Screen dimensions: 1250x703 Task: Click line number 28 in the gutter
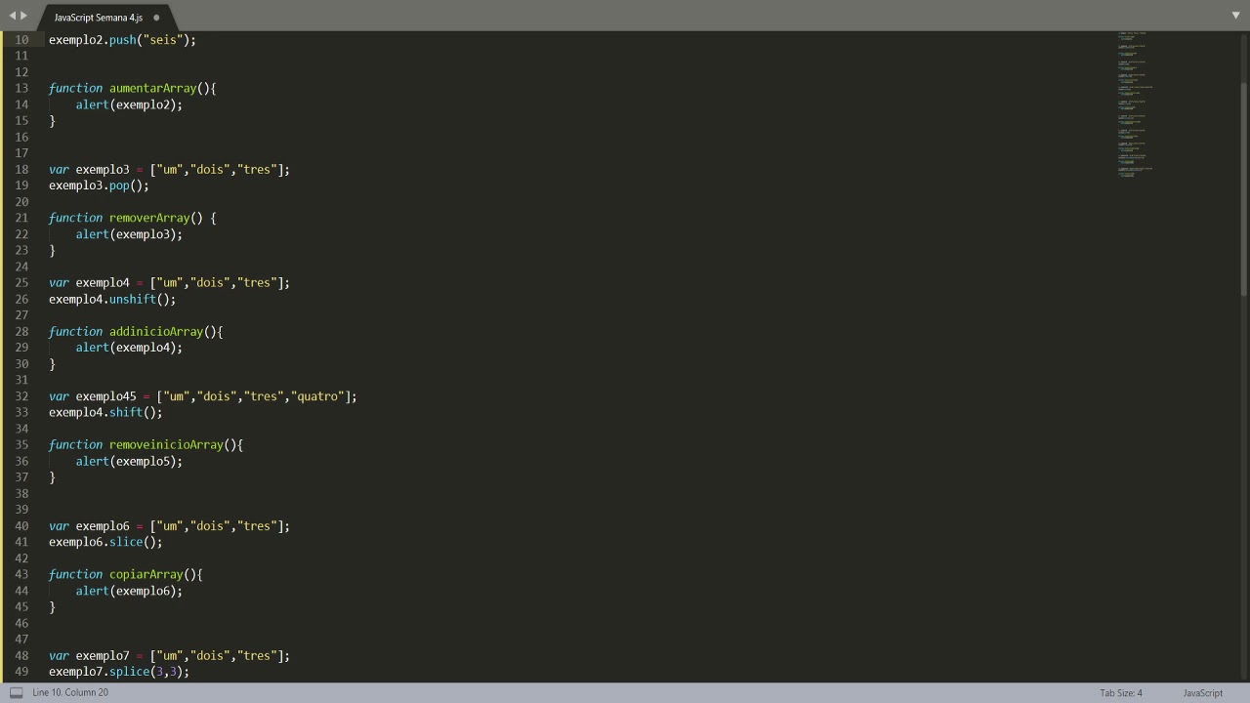(x=21, y=331)
